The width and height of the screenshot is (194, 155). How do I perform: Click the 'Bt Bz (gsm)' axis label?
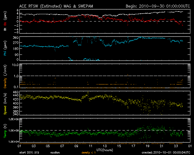[x=5, y=21]
